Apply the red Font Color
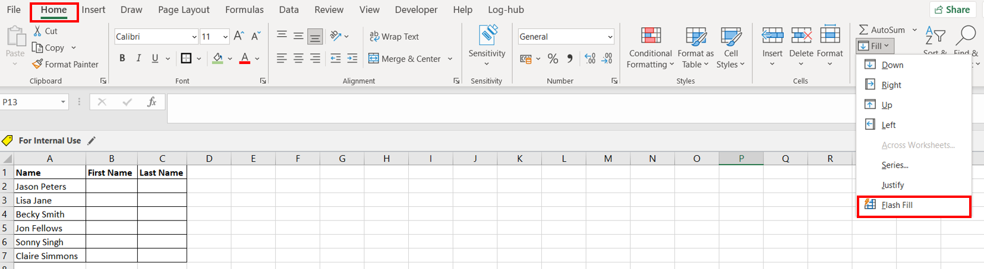The height and width of the screenshot is (269, 984). [x=244, y=58]
